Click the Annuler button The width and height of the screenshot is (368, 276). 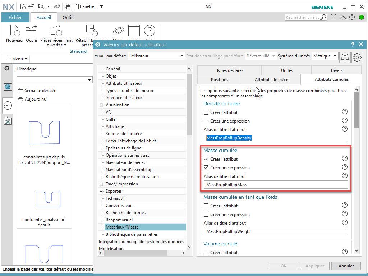point(346,266)
